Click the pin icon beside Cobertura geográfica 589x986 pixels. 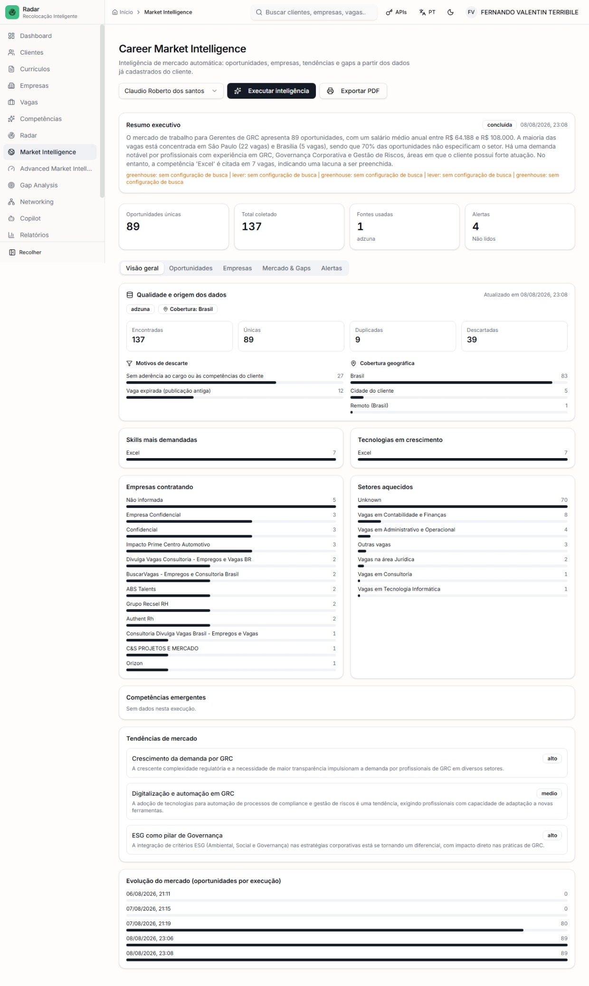[x=353, y=363]
